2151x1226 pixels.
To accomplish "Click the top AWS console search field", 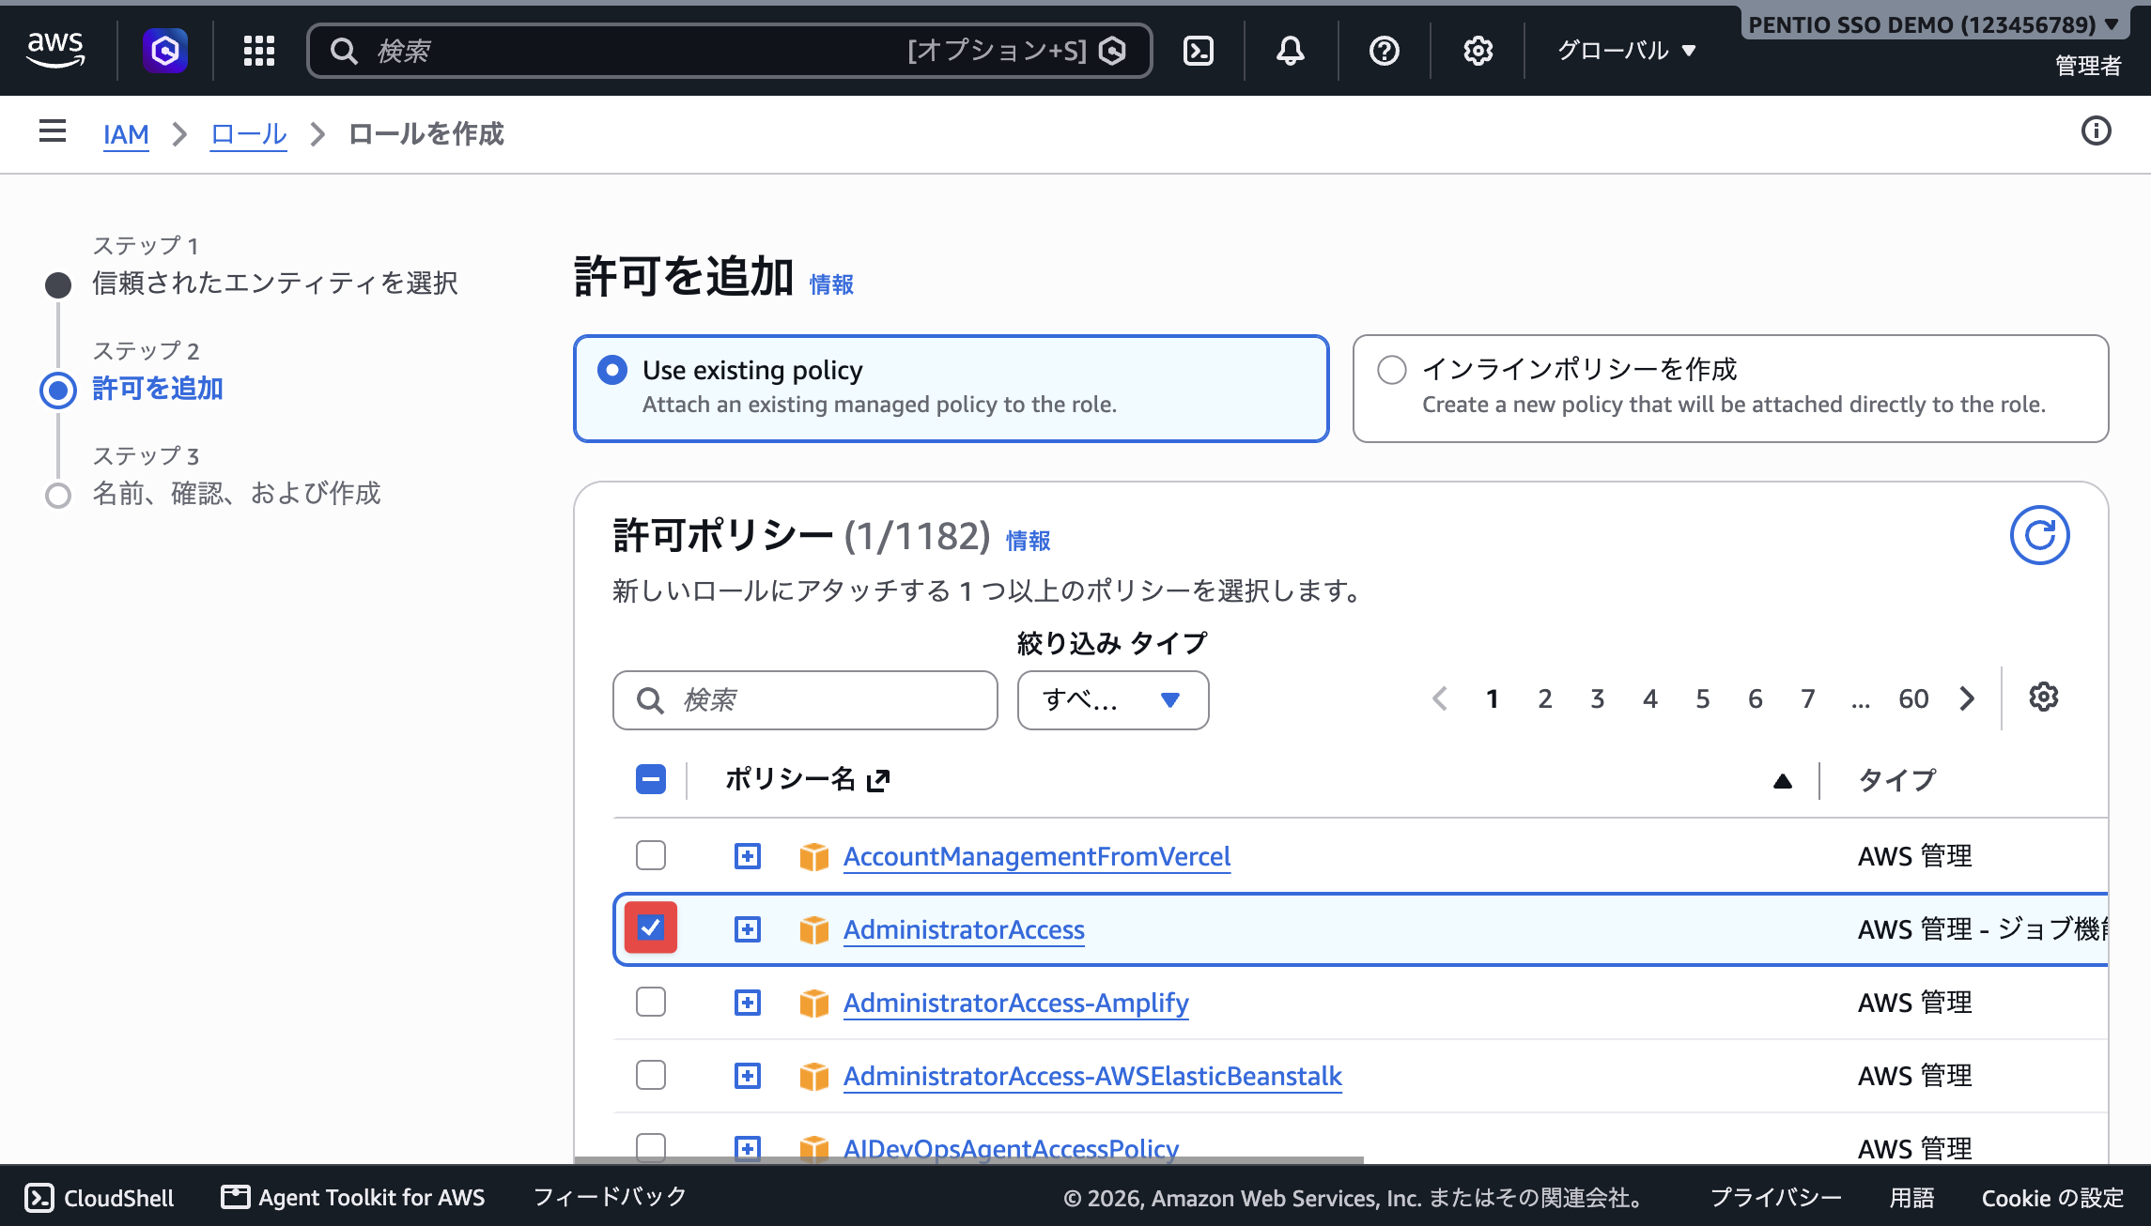I will click(x=730, y=51).
